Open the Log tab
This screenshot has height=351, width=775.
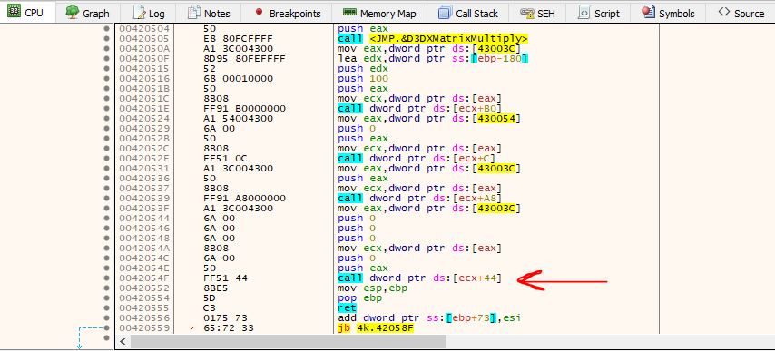click(149, 13)
